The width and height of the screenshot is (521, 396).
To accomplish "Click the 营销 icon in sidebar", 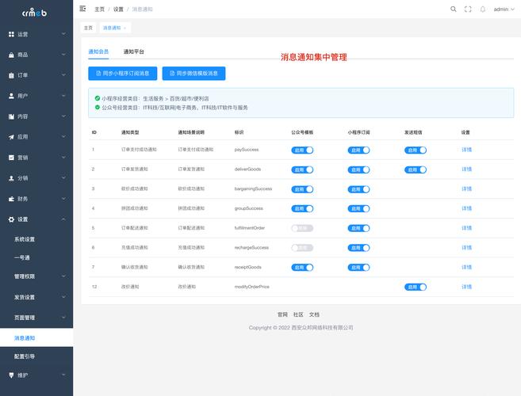I will (x=11, y=158).
